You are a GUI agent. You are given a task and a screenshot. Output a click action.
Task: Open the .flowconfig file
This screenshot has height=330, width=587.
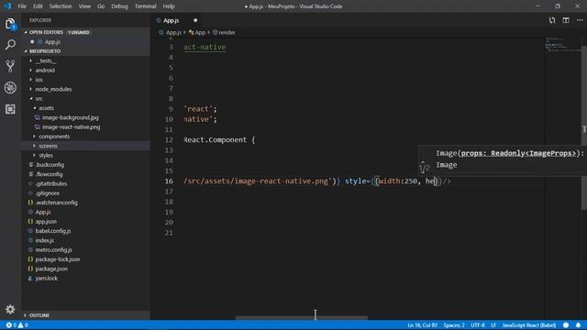click(x=49, y=174)
